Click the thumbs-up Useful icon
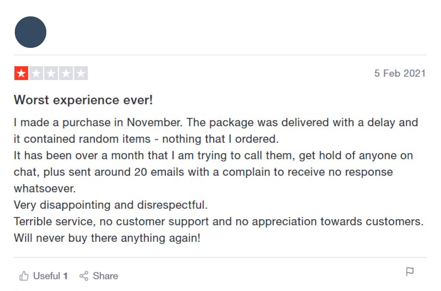 (x=24, y=276)
